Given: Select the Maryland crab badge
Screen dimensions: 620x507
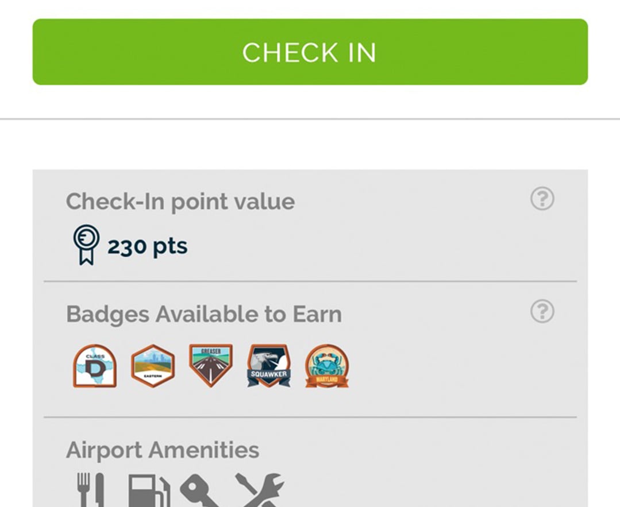Looking at the screenshot, I should pos(327,366).
